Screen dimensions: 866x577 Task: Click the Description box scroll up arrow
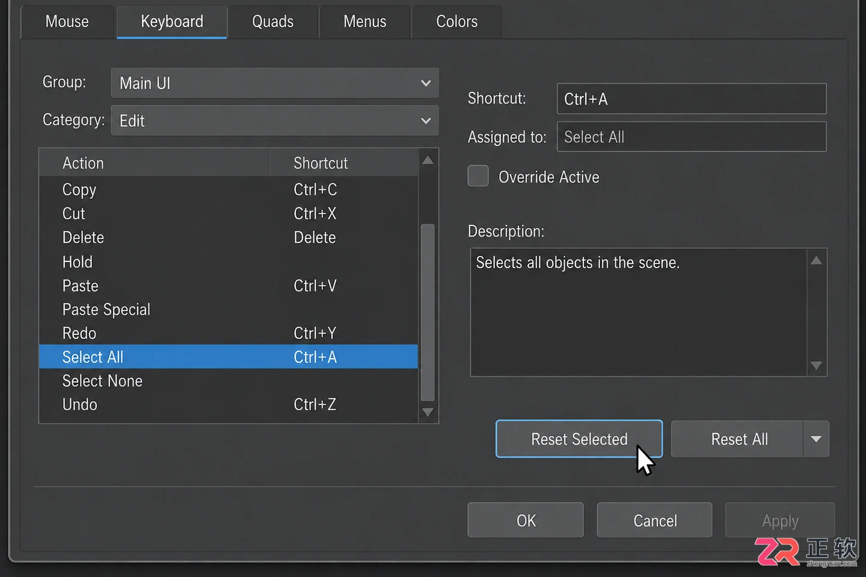coord(816,261)
